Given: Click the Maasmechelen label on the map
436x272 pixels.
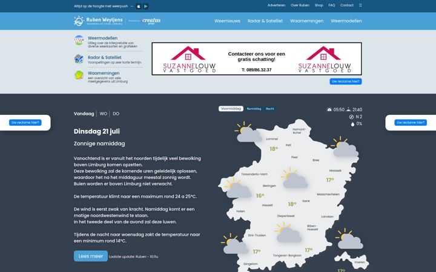Looking at the screenshot, I should point(328,194).
